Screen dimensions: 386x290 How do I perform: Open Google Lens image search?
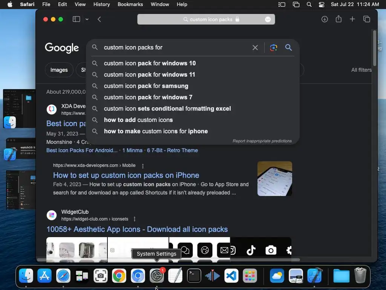(x=274, y=48)
